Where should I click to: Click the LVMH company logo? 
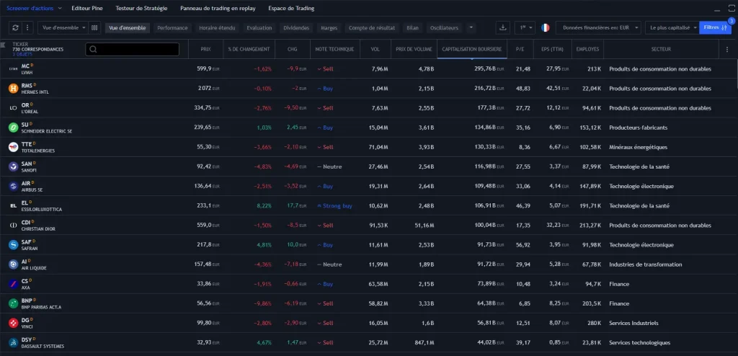point(13,68)
